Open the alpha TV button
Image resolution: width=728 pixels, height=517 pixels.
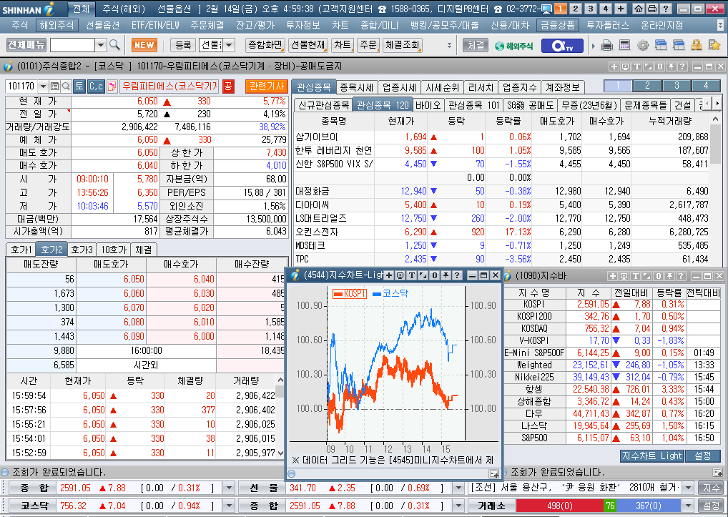[x=563, y=46]
